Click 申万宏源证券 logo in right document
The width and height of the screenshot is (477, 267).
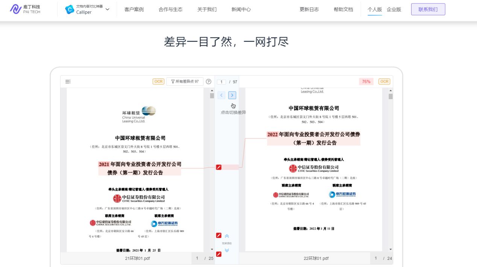click(x=342, y=195)
